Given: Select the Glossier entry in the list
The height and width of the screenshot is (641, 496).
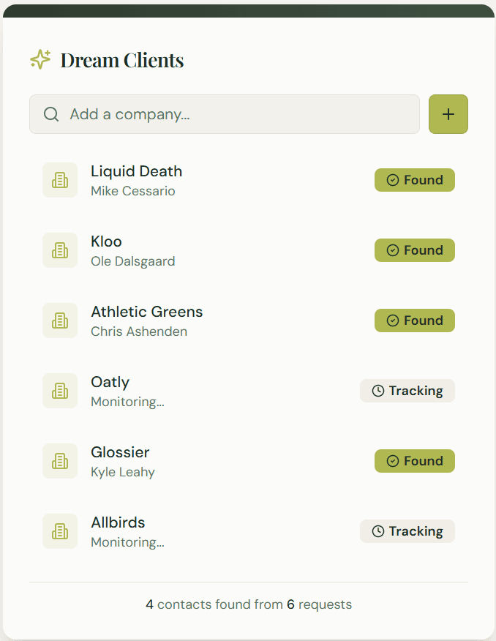Looking at the screenshot, I should pyautogui.click(x=120, y=452).
